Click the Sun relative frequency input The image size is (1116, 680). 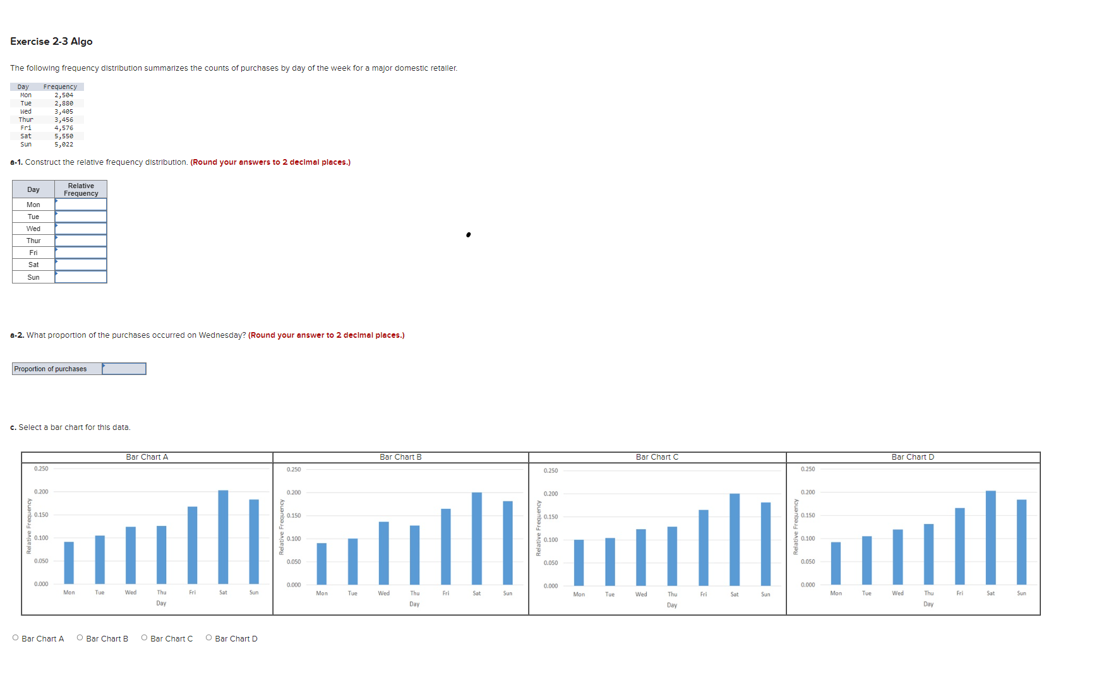click(81, 277)
